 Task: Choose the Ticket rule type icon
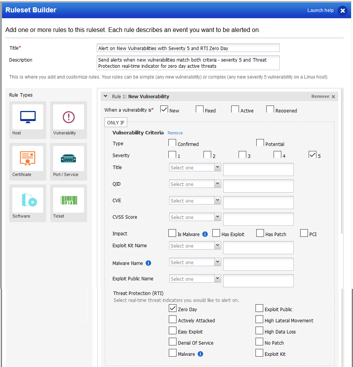68,200
